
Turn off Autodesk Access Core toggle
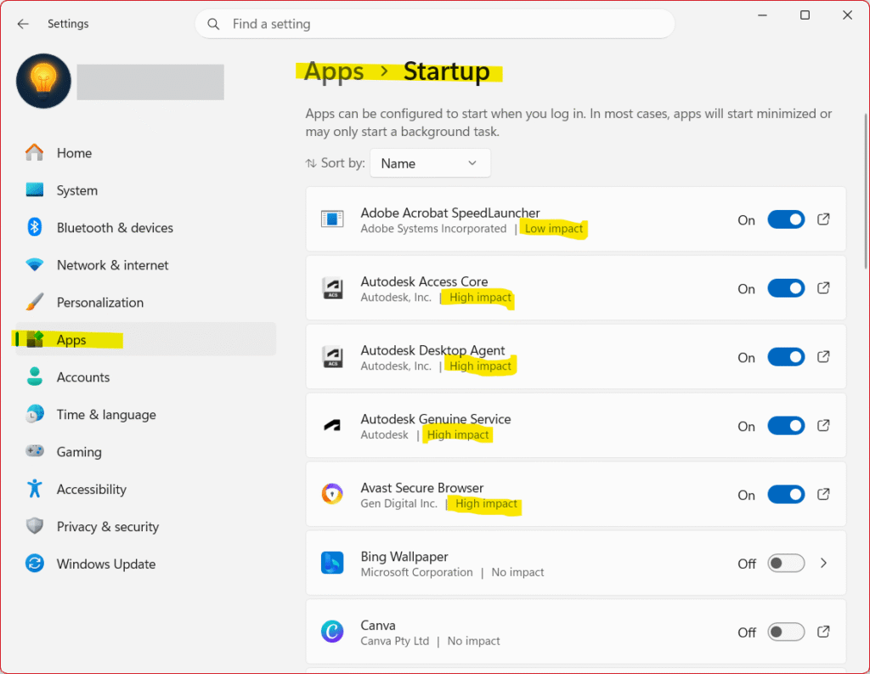click(786, 289)
